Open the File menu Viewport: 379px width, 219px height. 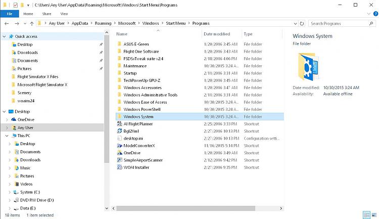click(x=10, y=14)
